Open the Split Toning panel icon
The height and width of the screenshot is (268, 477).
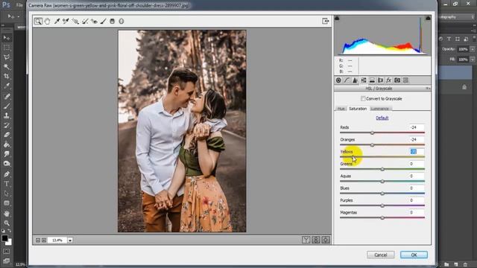tap(372, 80)
